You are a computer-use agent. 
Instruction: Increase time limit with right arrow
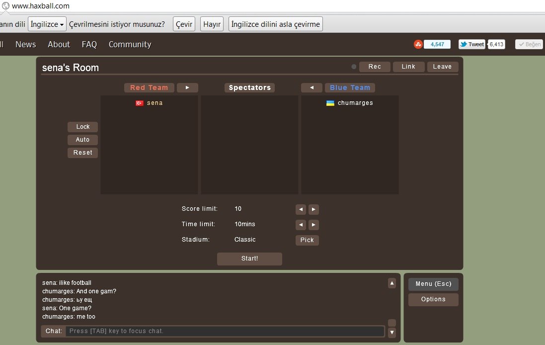pos(313,225)
